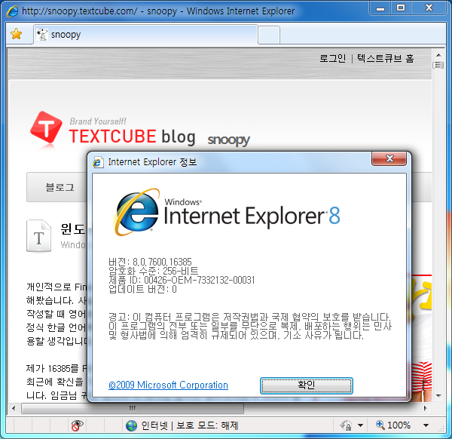Click the IE icon in dialog title bar
The image size is (452, 439).
tap(98, 162)
